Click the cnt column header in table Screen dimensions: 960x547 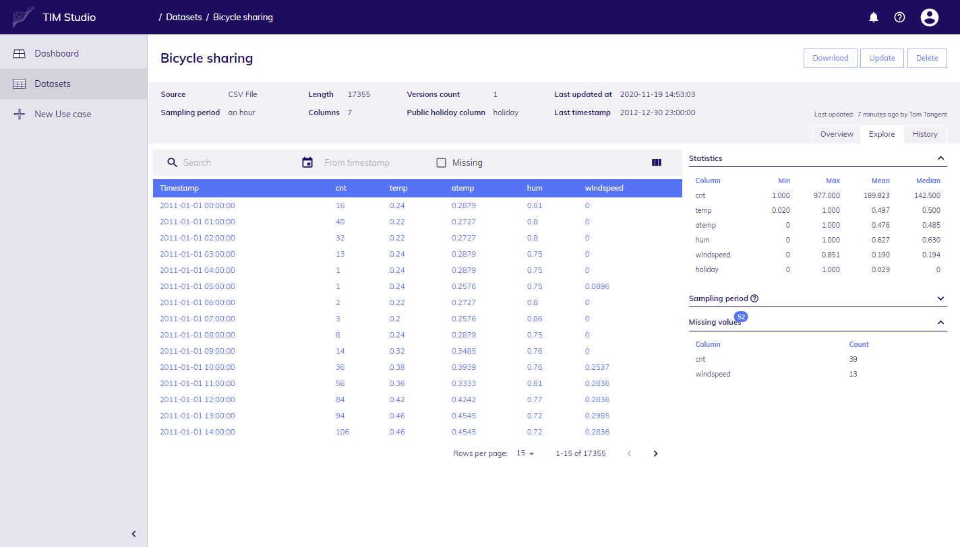341,188
